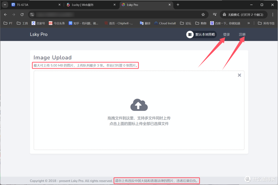278x185 pixels.
Task: Go forward to next page
Action: pos(14,14)
